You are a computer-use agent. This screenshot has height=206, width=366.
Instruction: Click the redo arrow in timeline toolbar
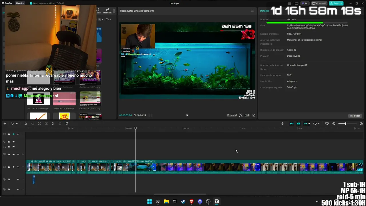tap(32, 124)
